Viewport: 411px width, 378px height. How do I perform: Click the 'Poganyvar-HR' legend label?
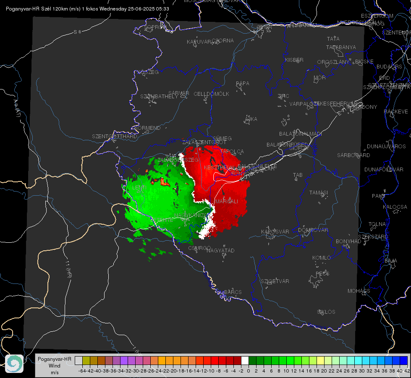point(55,359)
